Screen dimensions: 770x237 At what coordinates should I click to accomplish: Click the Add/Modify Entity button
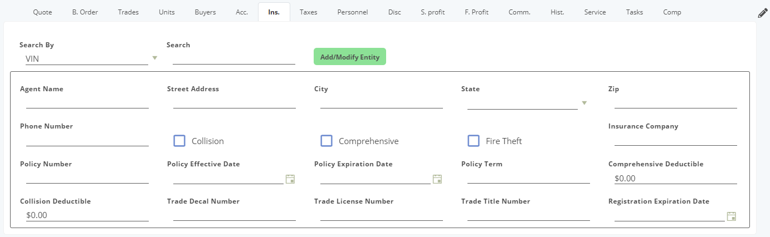350,57
